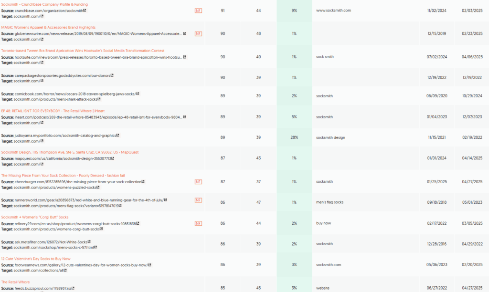Click last-seen date 04/06/2025
Viewport: 489px width, 292px height.
tap(472, 57)
